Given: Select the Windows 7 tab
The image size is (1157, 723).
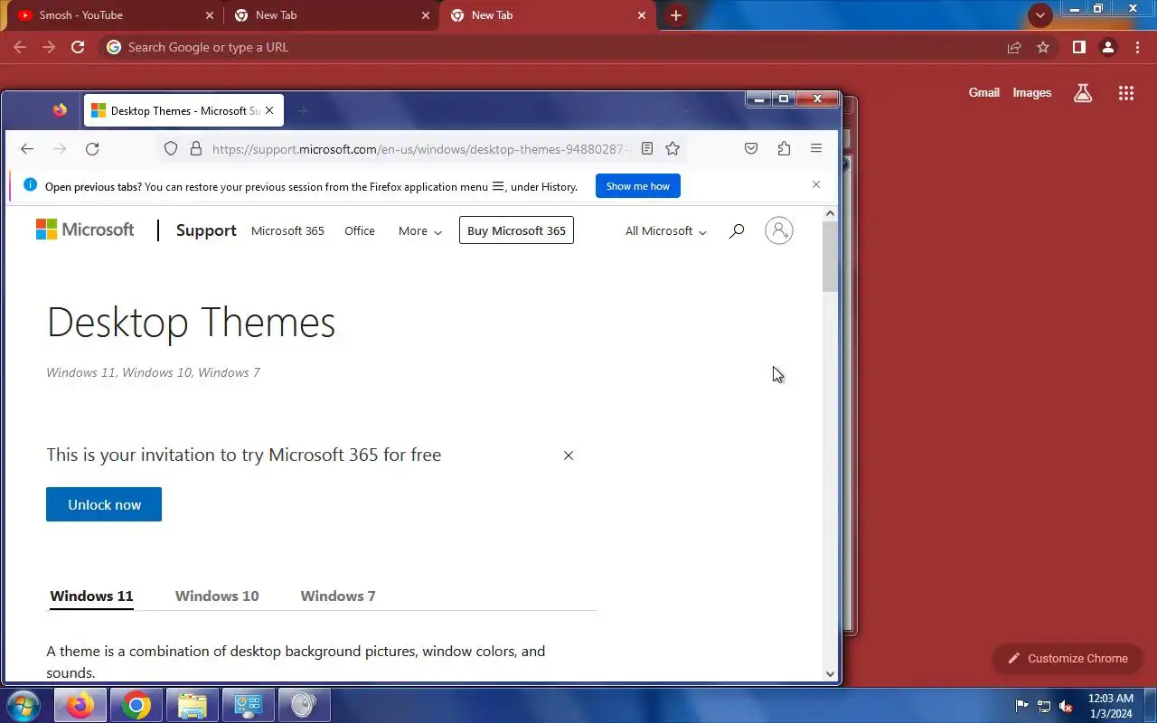Looking at the screenshot, I should [338, 596].
